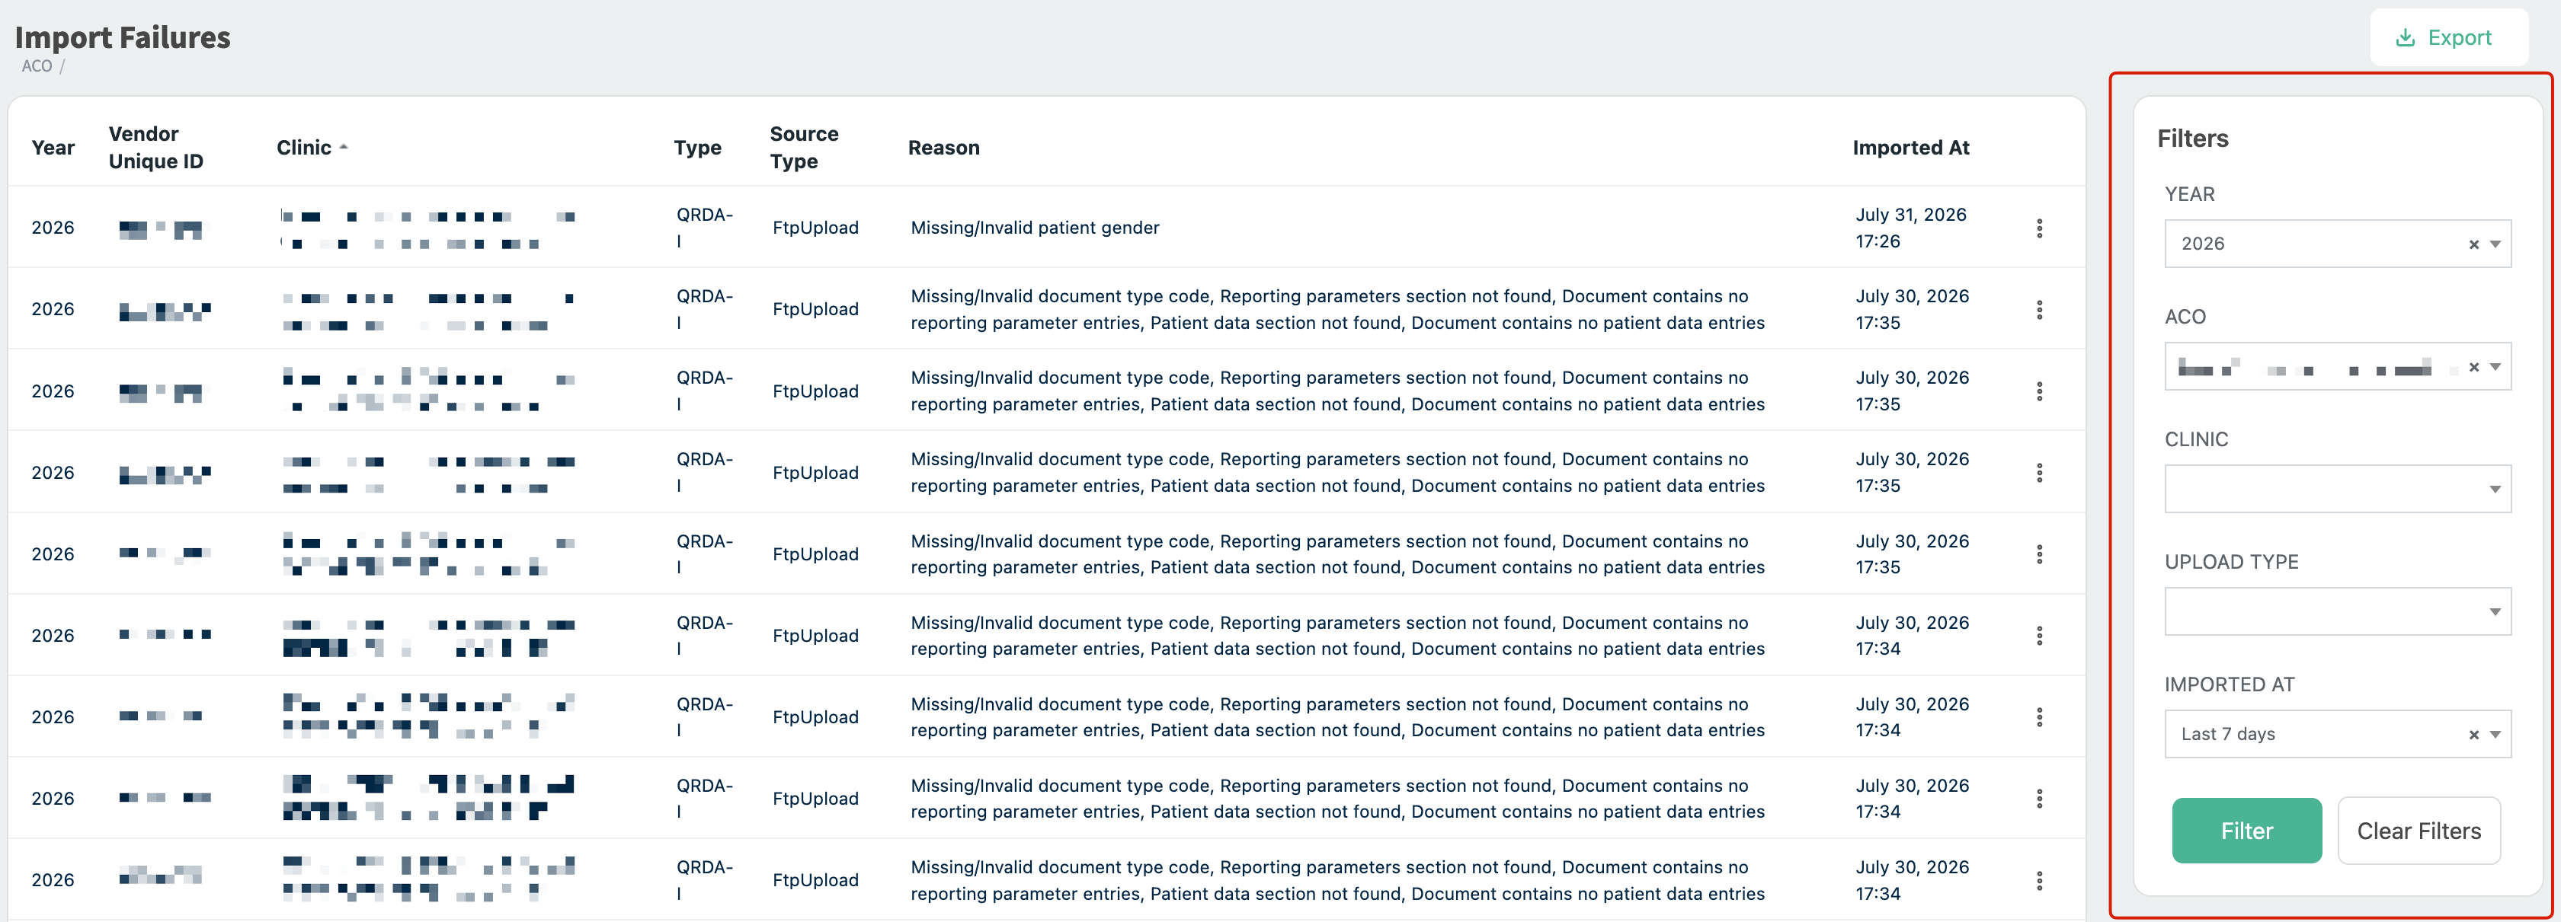Viewport: 2561px width, 922px height.
Task: Open the UPLOAD TYPE filter dropdown
Action: click(2337, 612)
